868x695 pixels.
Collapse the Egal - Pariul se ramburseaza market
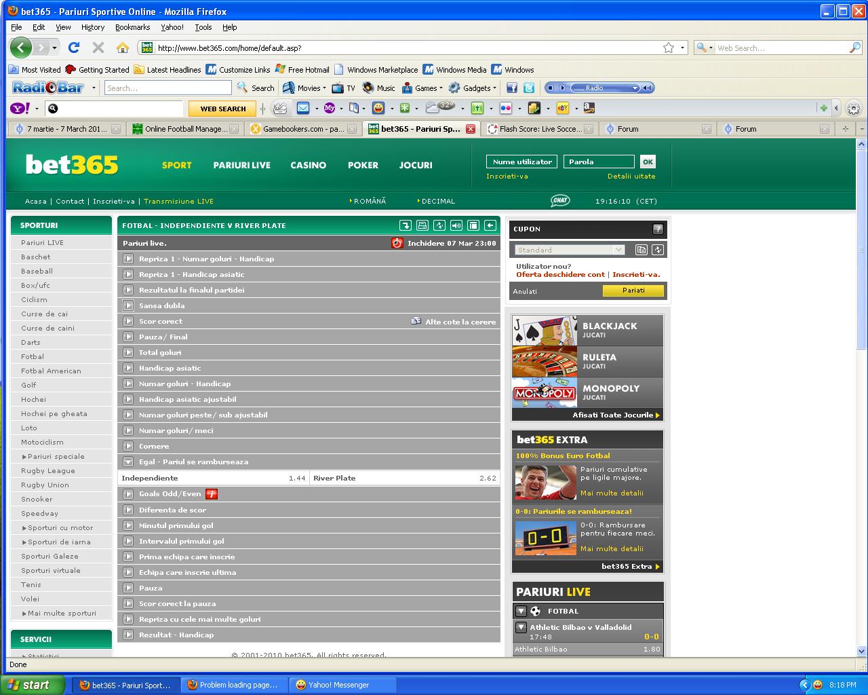pos(128,462)
